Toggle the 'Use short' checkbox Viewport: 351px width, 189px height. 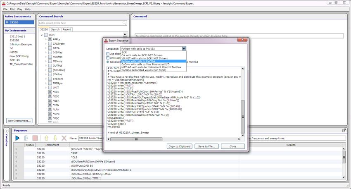[x=108, y=54]
